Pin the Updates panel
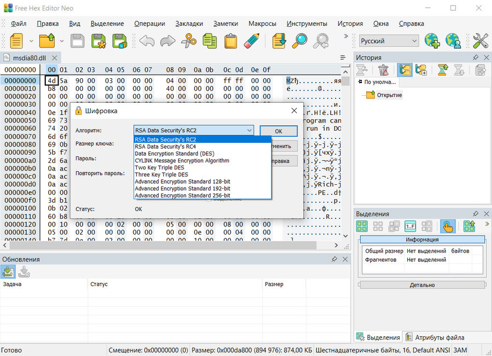492x356 pixels. 334,259
